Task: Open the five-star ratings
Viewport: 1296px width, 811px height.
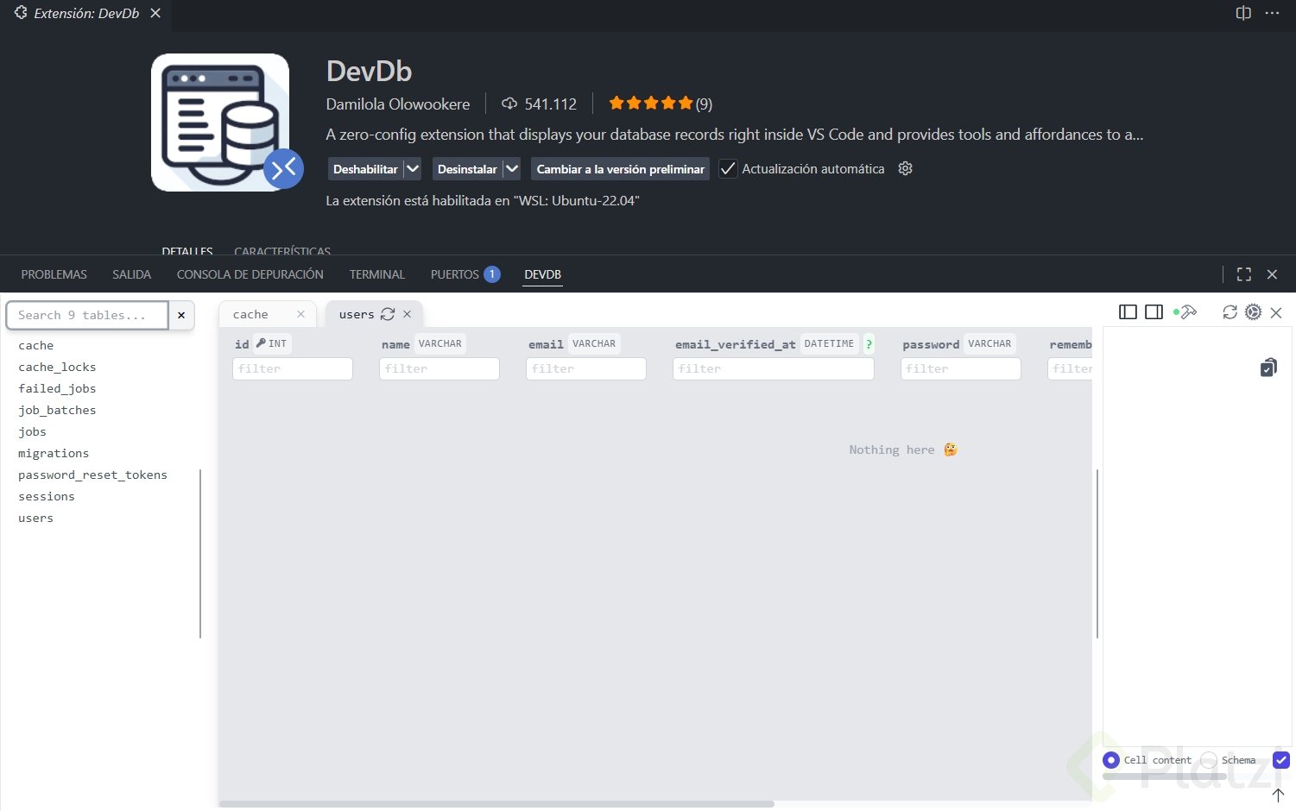Action: [x=651, y=104]
